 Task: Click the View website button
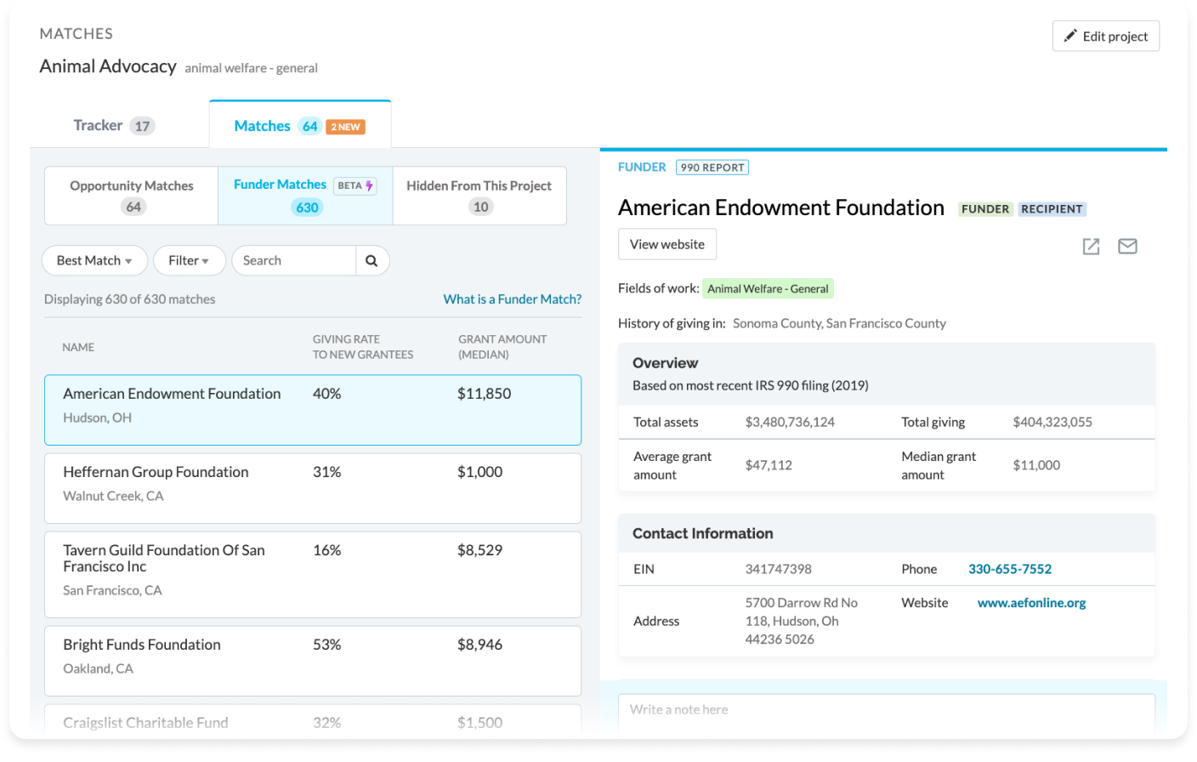667,244
